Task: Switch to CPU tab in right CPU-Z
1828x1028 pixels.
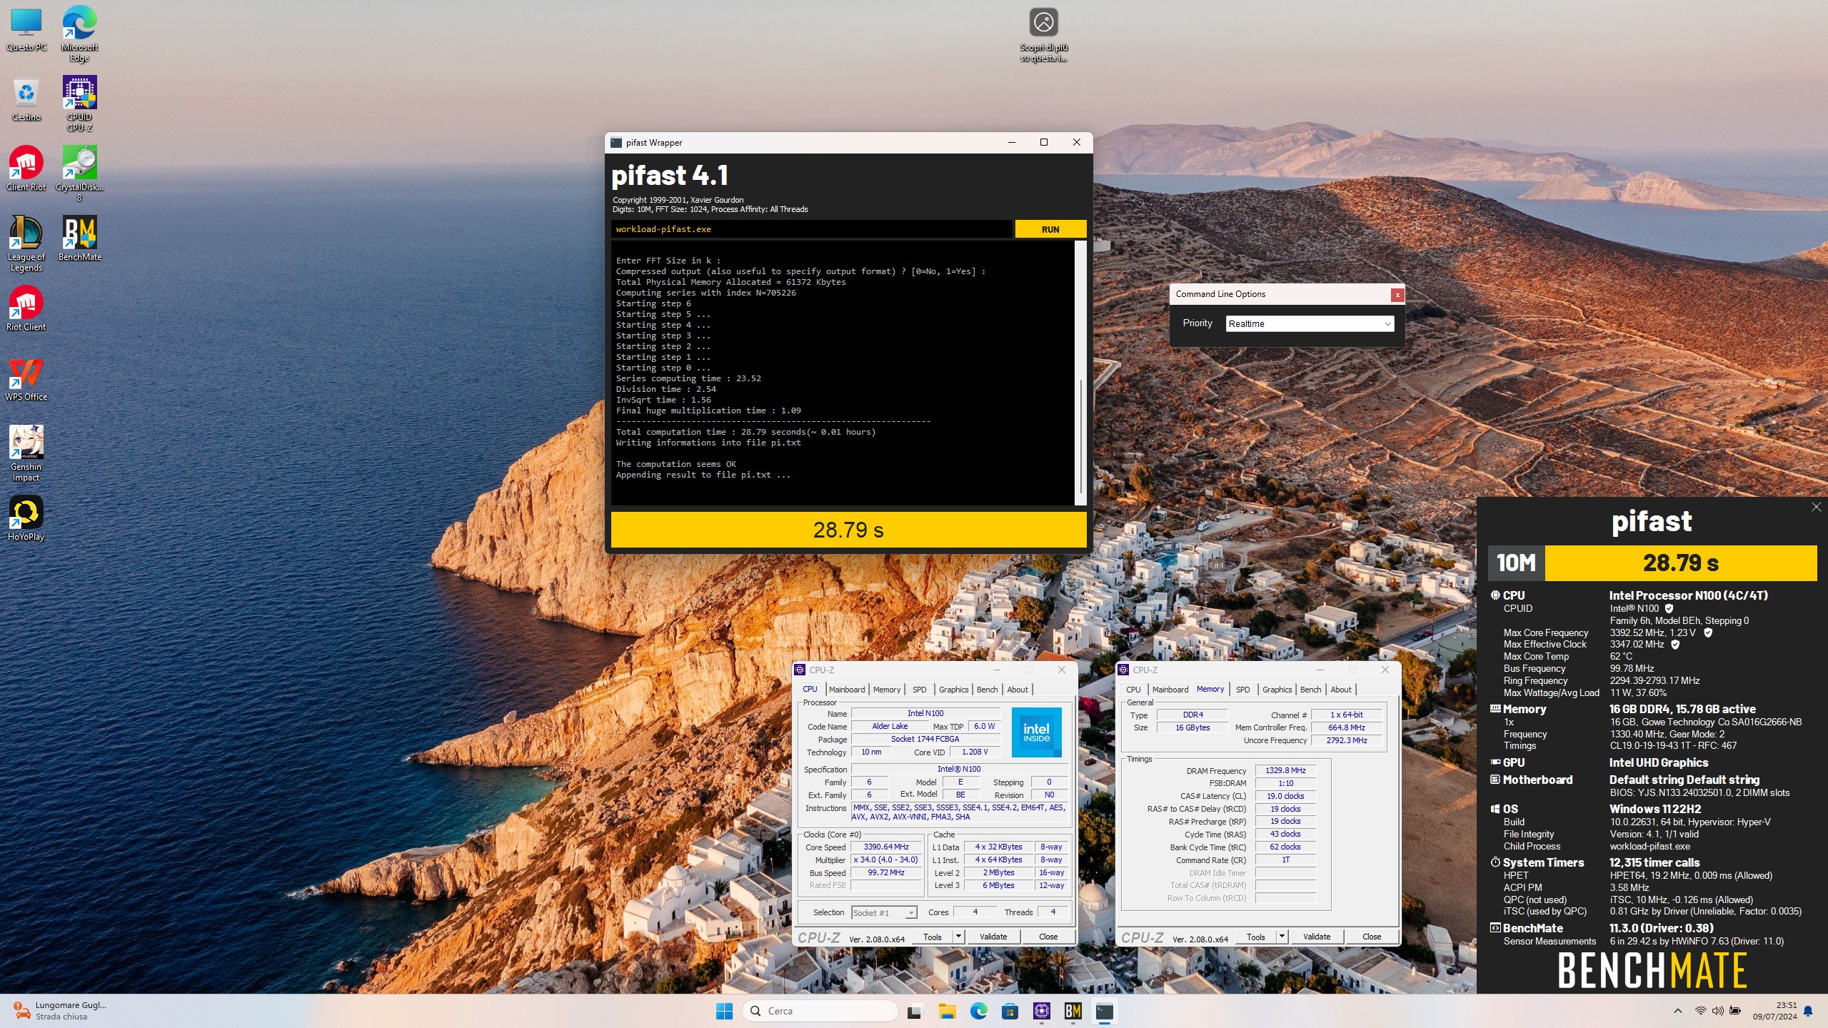Action: (x=1134, y=690)
